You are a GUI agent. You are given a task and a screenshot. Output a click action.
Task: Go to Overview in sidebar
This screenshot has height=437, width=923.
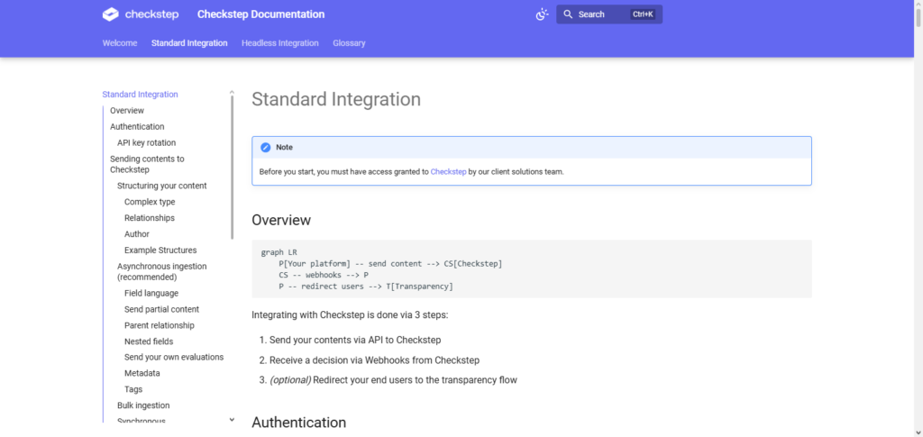click(x=127, y=111)
